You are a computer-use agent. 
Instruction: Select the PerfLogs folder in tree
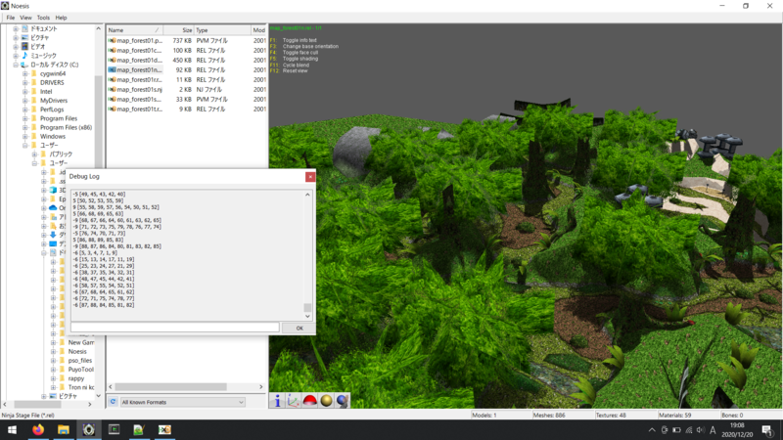click(x=52, y=110)
